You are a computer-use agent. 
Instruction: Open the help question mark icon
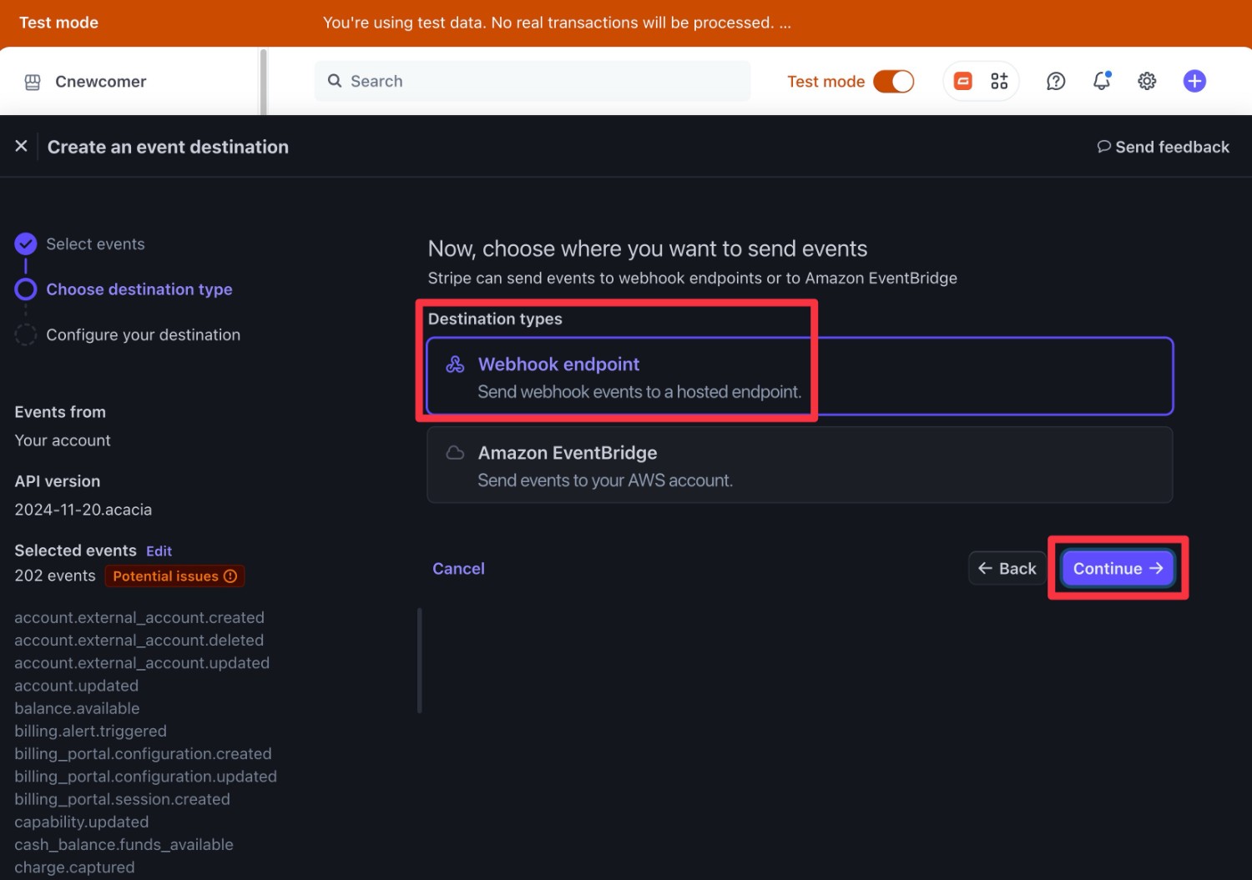[1056, 81]
